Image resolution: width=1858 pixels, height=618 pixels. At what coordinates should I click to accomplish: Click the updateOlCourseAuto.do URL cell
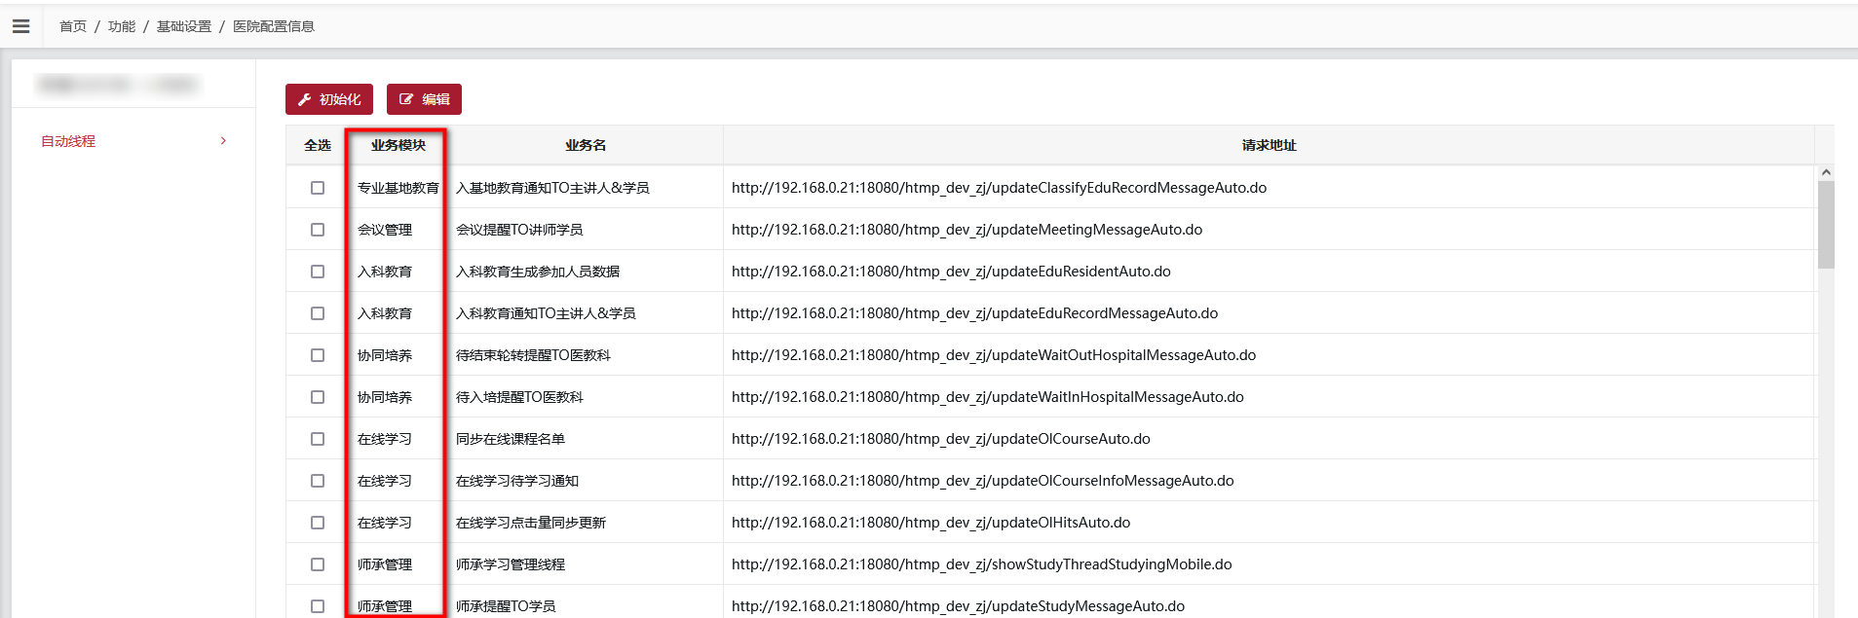(x=941, y=439)
